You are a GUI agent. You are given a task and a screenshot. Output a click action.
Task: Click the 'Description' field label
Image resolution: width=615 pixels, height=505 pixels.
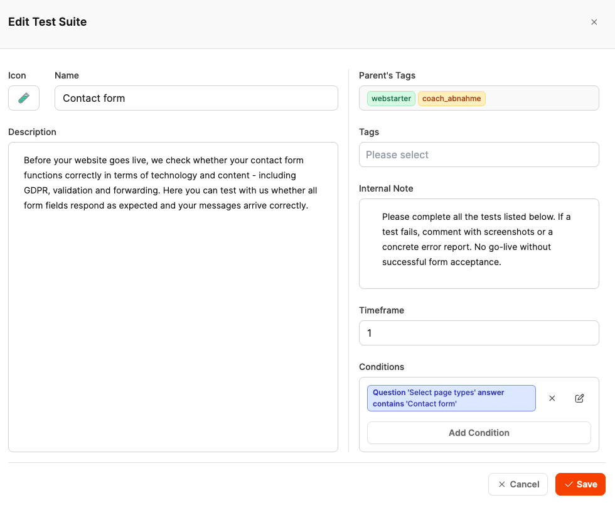click(32, 132)
